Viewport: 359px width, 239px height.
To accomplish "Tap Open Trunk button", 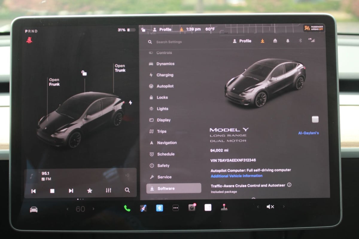I will click(120, 68).
